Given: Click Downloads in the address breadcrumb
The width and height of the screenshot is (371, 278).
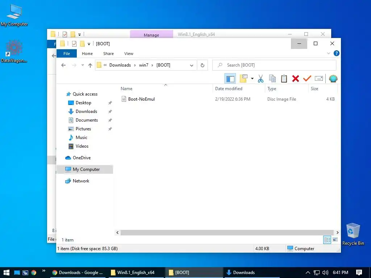Looking at the screenshot, I should point(120,65).
